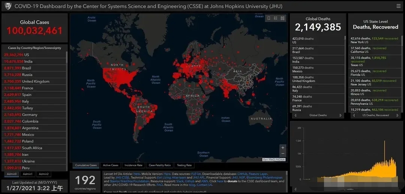Open the map bookmarks icon

tap(268, 18)
